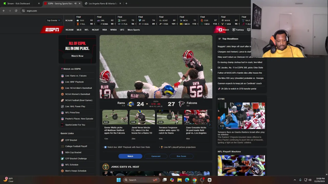Image resolution: width=328 pixels, height=184 pixels.
Task: Show hidden system tray icons chevron
Action: point(295,180)
